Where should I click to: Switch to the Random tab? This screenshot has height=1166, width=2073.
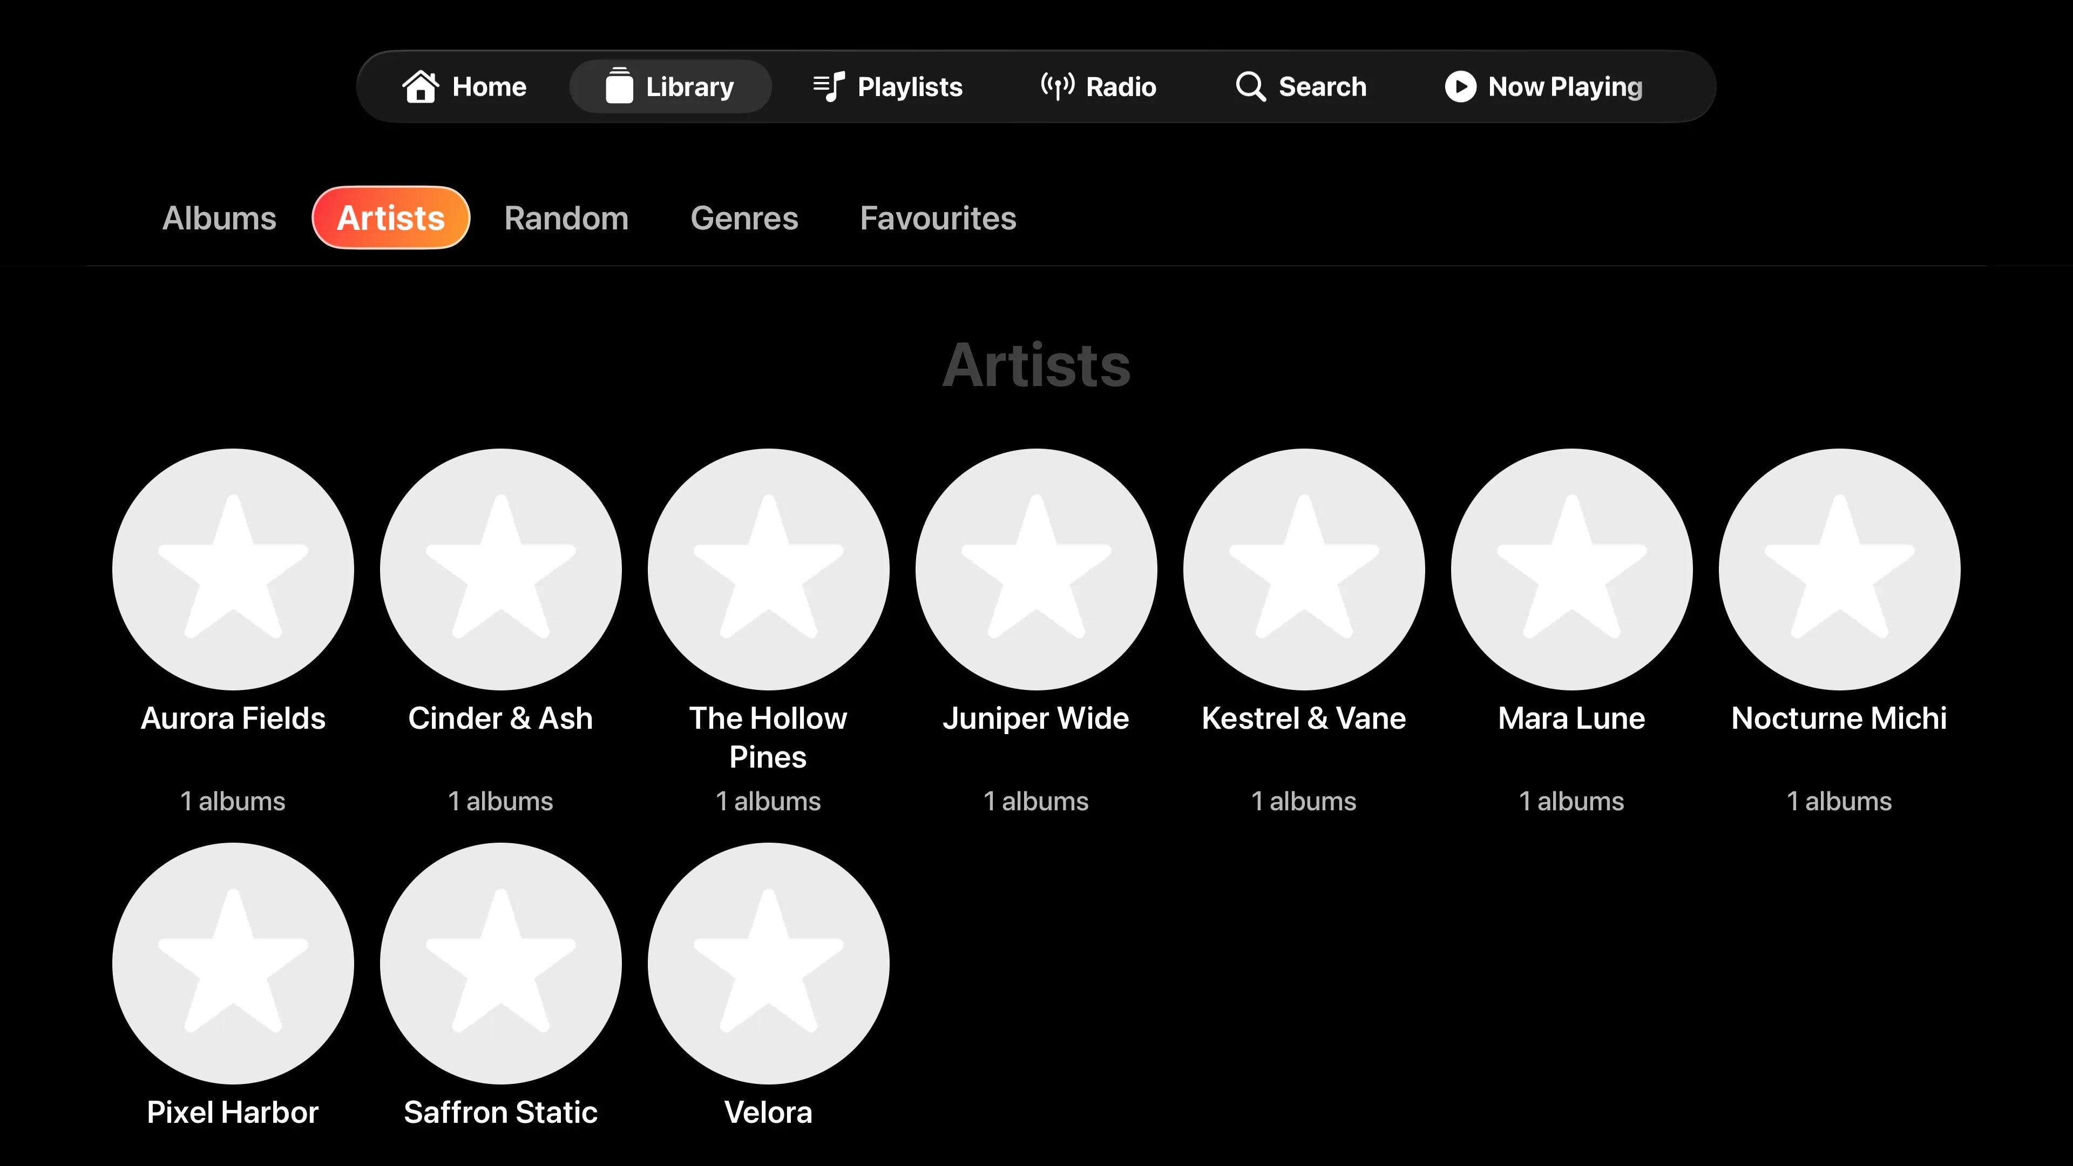(x=566, y=218)
